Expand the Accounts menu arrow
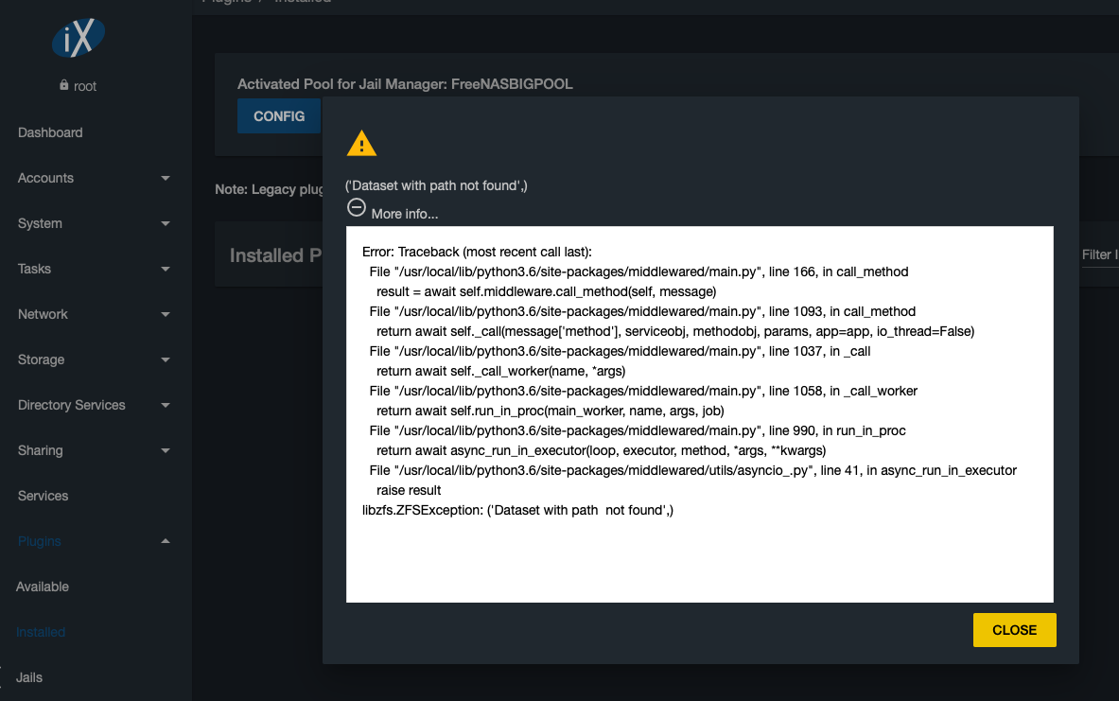Screen dimensions: 1119x701 click(166, 179)
